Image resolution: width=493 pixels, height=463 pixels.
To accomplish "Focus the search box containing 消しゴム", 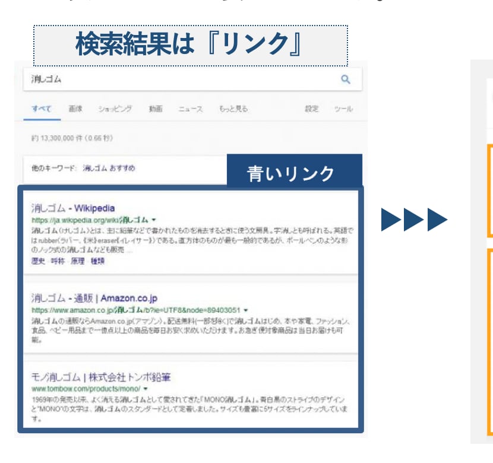I will pyautogui.click(x=192, y=79).
